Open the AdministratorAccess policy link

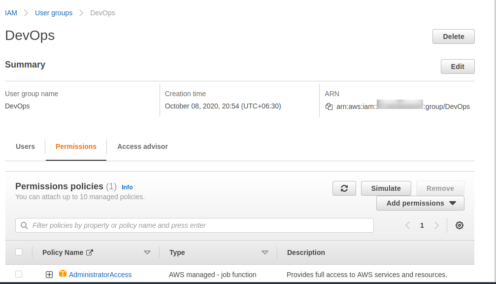pyautogui.click(x=100, y=275)
